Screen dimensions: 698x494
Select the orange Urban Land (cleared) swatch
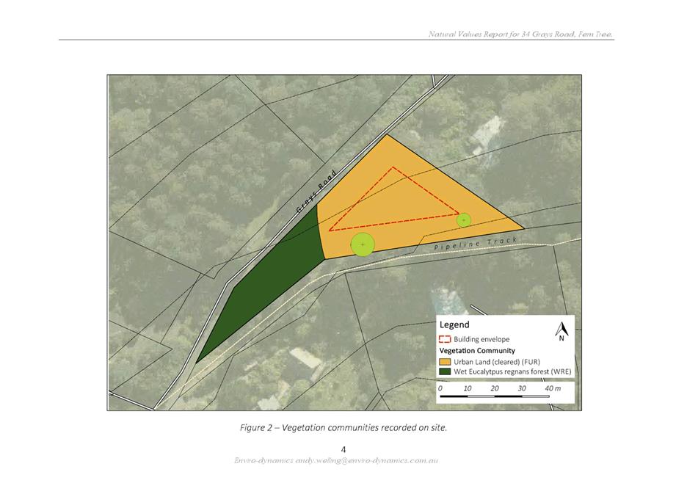point(445,362)
